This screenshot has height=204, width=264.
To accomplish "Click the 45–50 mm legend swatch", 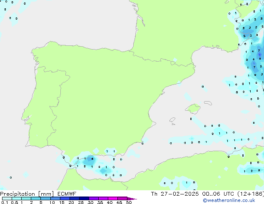I will pyautogui.click(x=122, y=199).
